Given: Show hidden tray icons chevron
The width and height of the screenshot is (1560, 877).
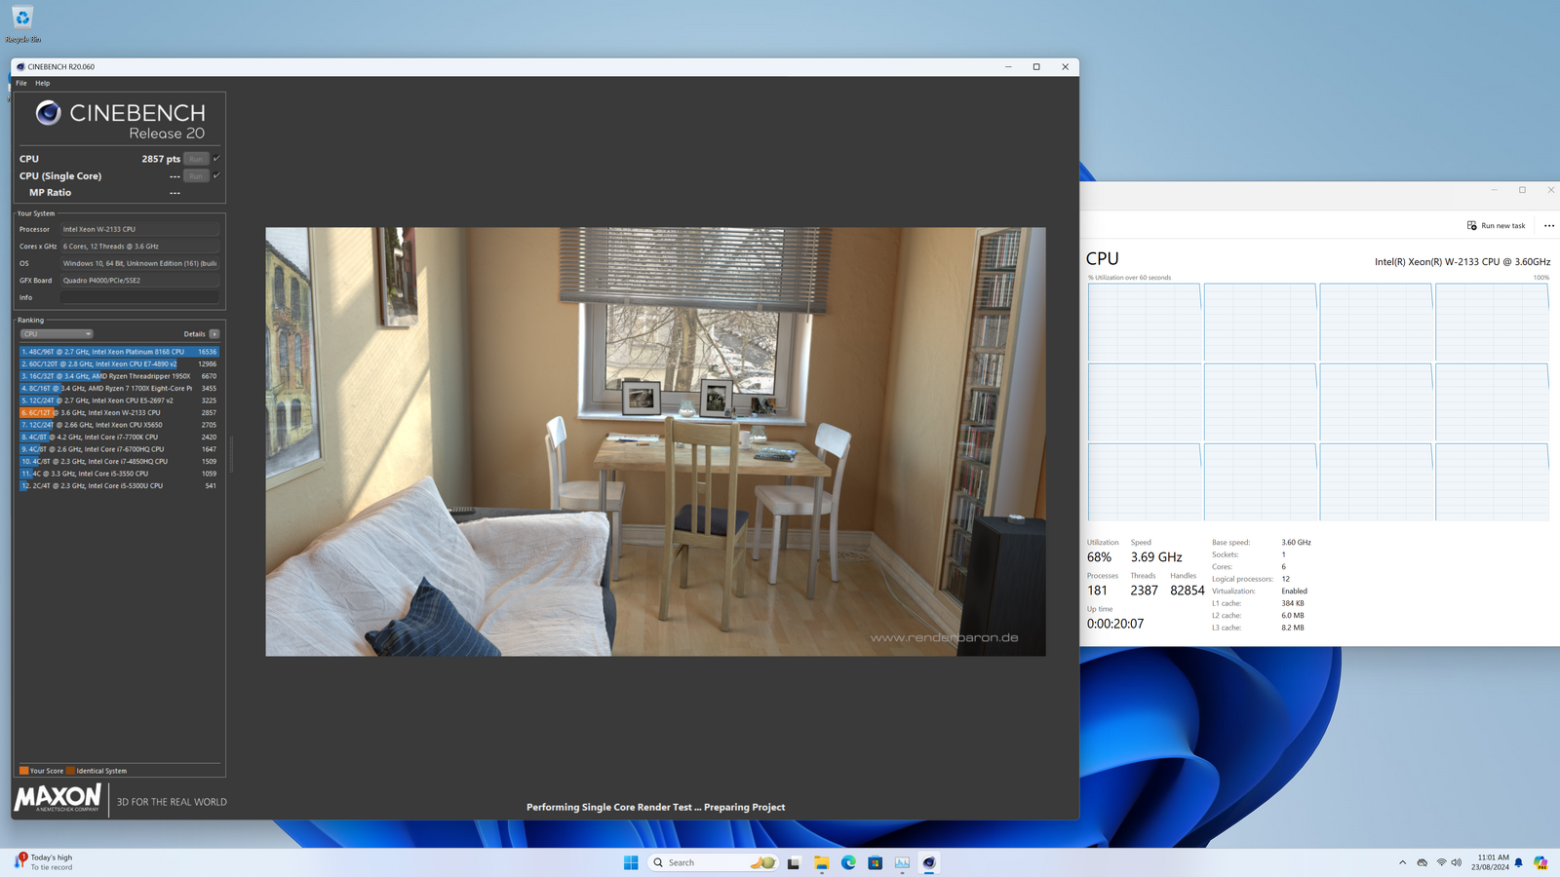Looking at the screenshot, I should [x=1402, y=862].
